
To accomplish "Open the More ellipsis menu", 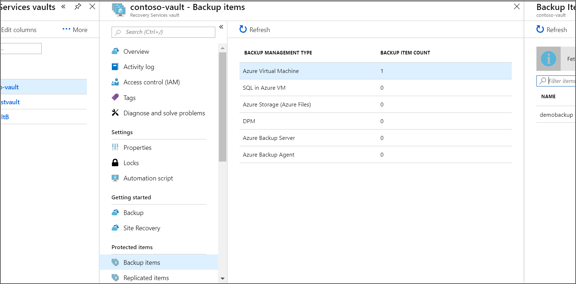I will 75,30.
